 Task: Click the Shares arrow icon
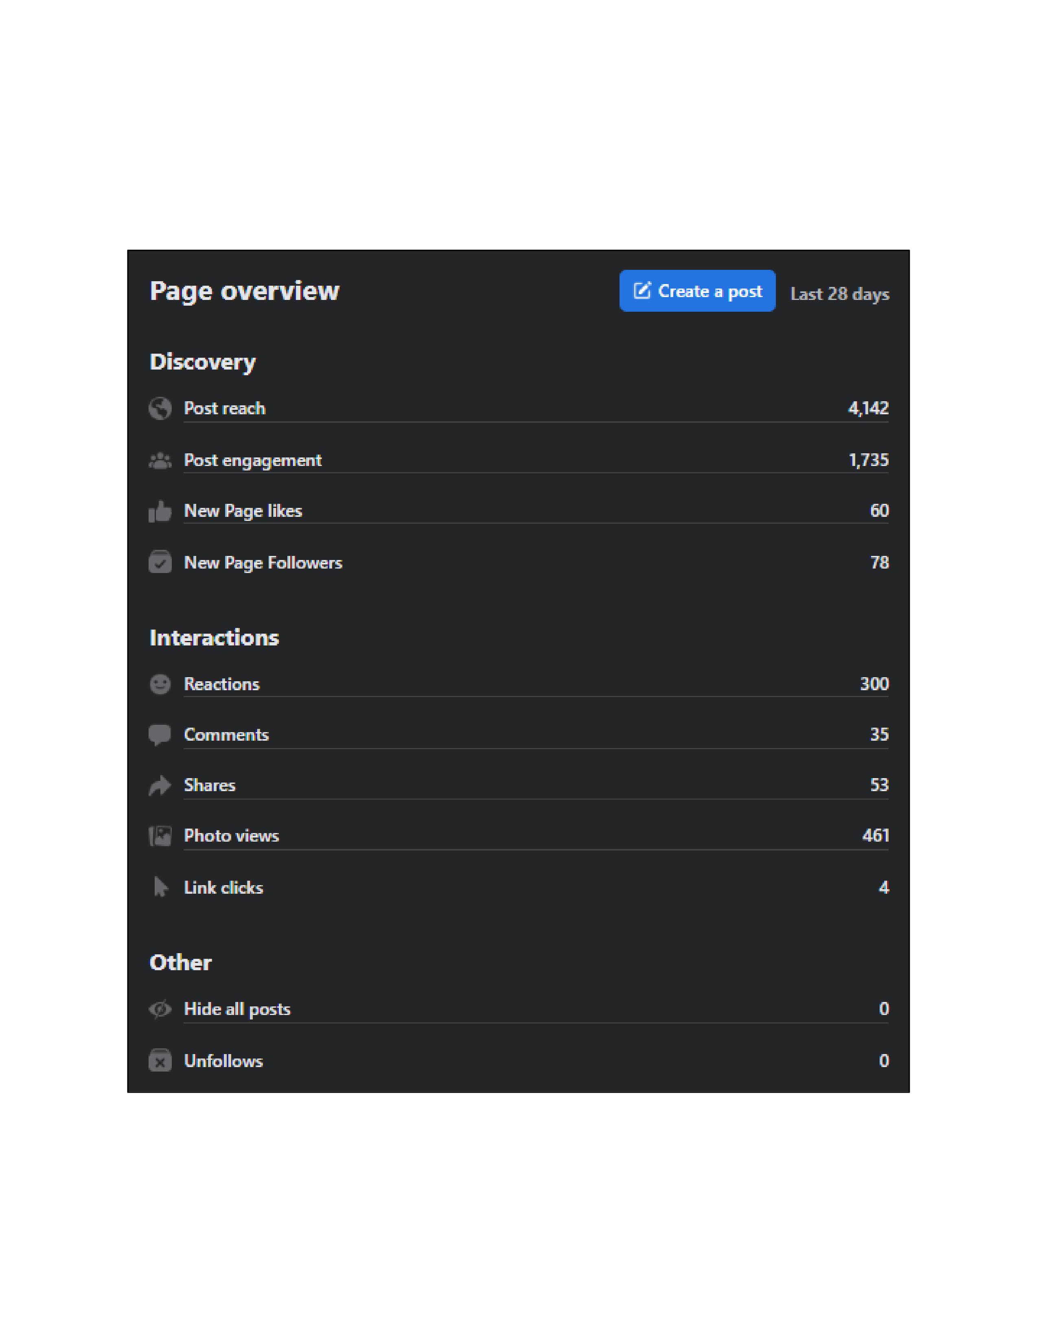(x=160, y=785)
